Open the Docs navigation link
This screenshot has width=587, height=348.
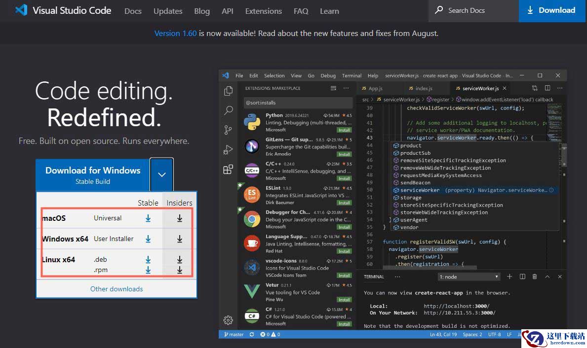click(133, 11)
